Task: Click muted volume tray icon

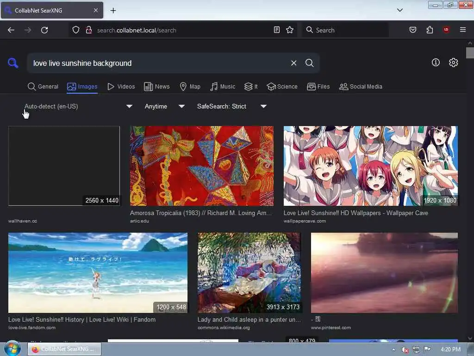Action: (x=405, y=350)
